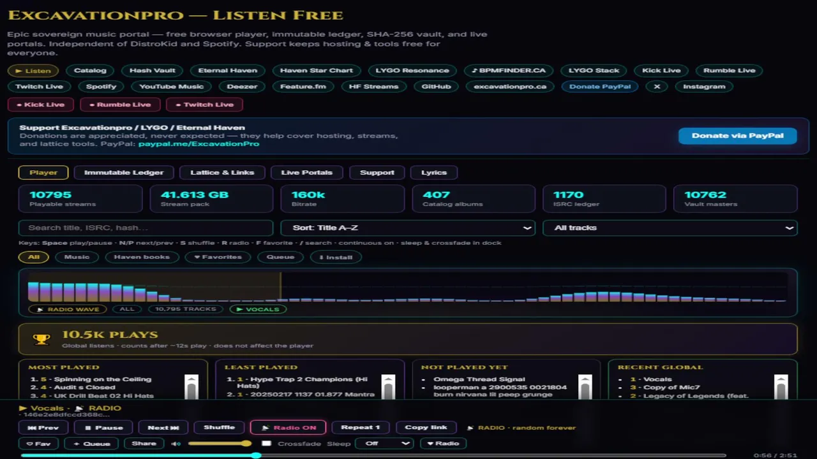Open the Hash Vault nav link
Screen dimensions: 817x459
152,71
